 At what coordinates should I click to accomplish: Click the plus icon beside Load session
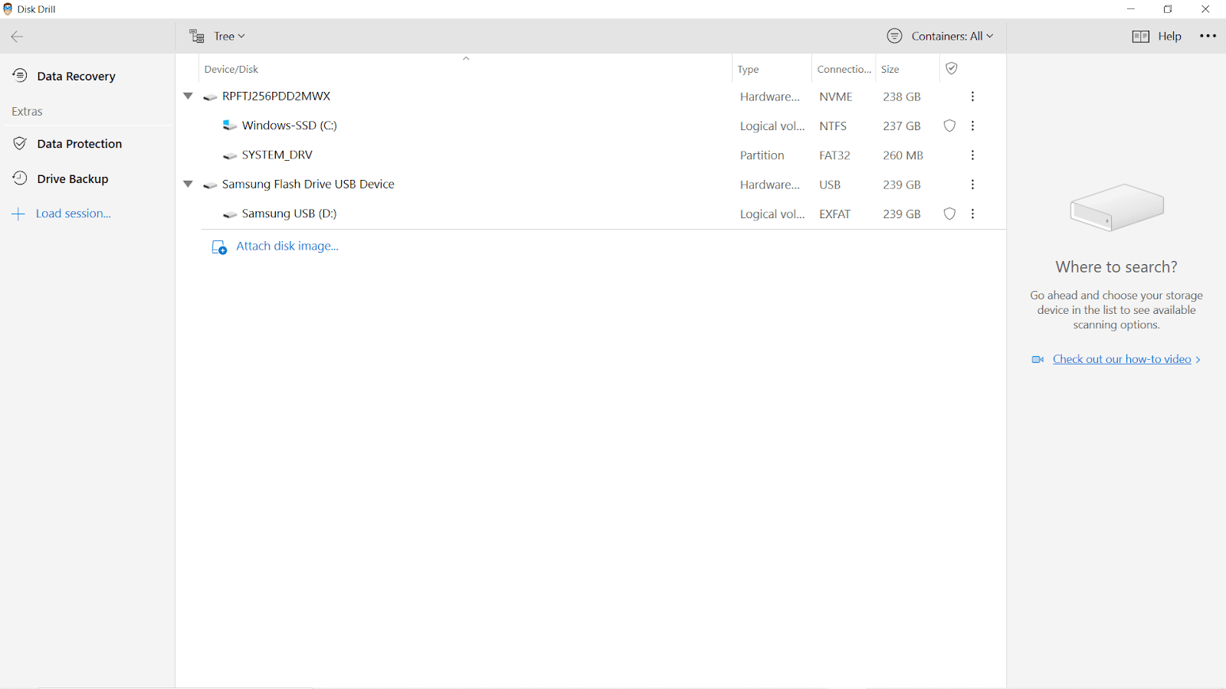19,214
